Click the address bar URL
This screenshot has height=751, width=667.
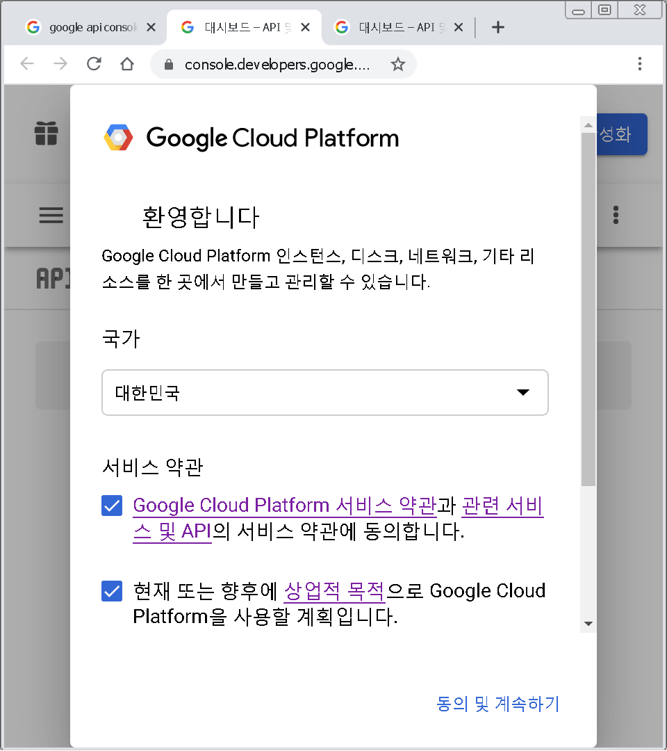pyautogui.click(x=277, y=64)
